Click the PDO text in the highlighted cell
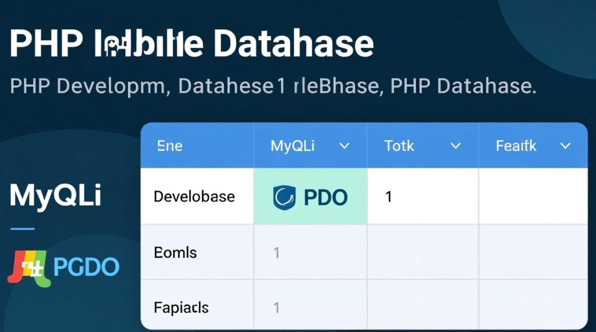The width and height of the screenshot is (596, 332). (x=325, y=198)
